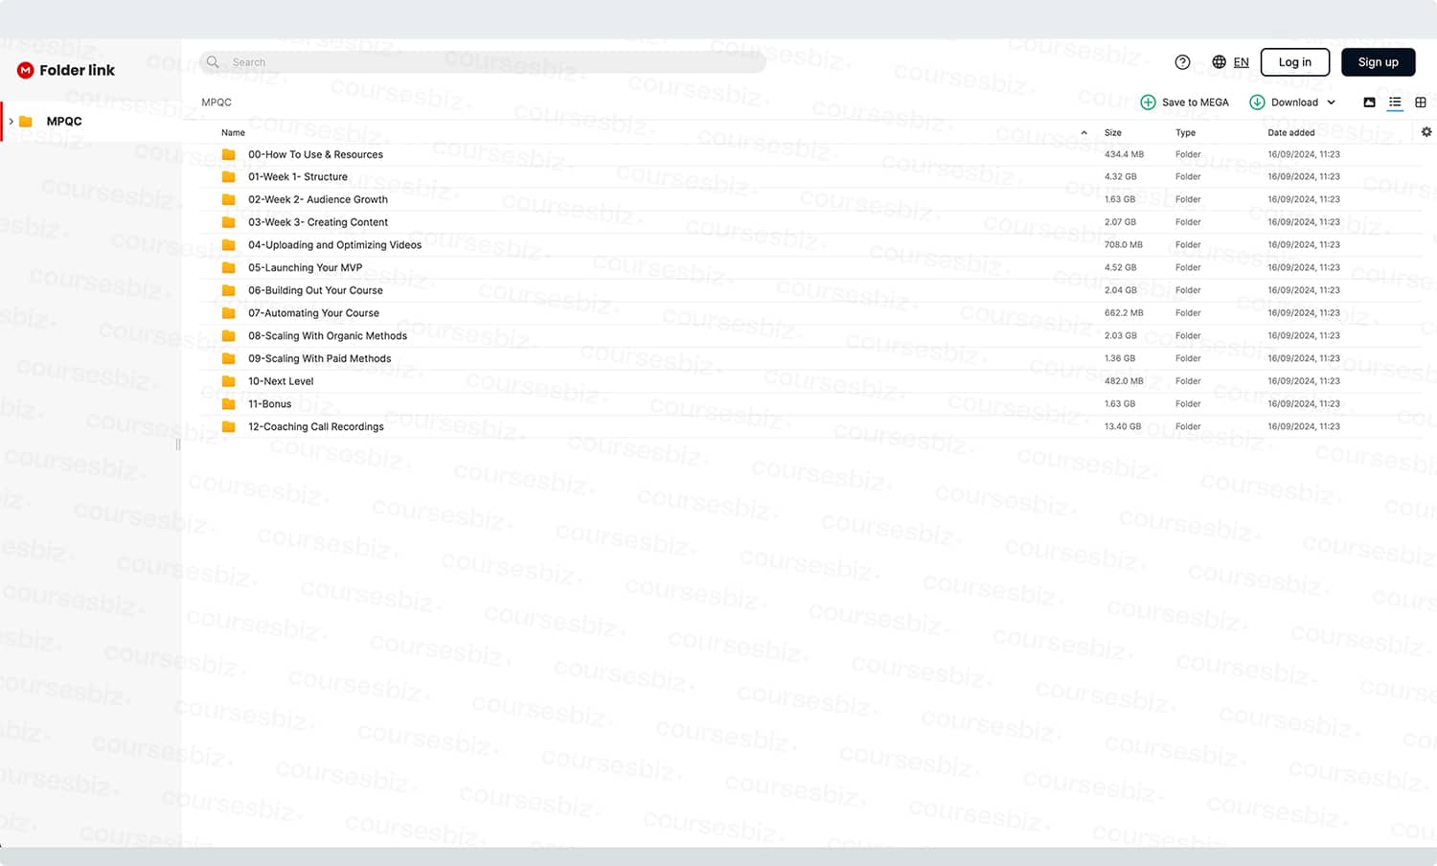
Task: Switch to list view icon
Action: click(x=1395, y=103)
